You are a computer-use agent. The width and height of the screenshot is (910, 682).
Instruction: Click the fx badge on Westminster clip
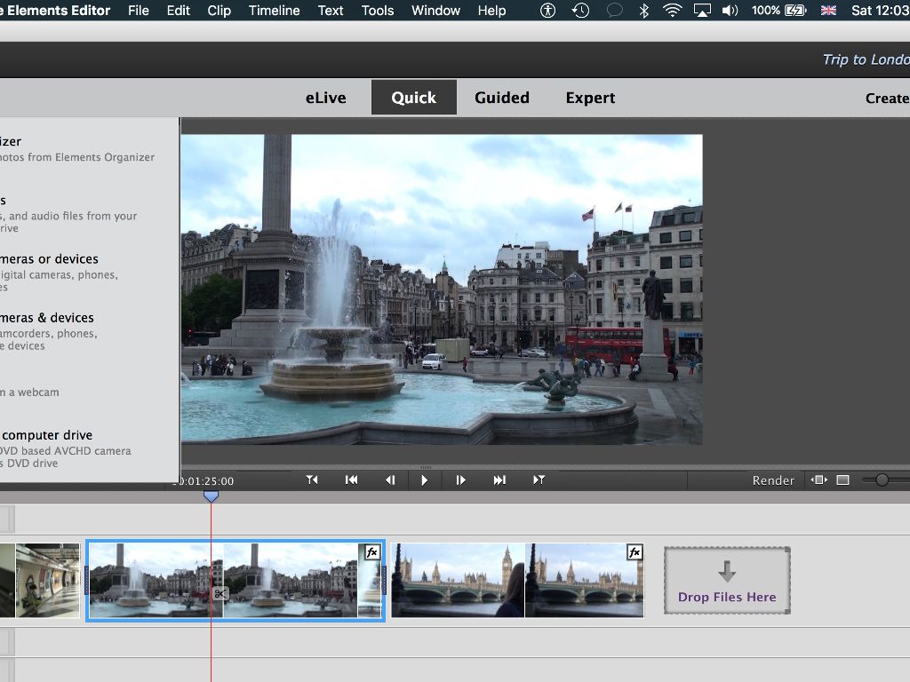[635, 552]
